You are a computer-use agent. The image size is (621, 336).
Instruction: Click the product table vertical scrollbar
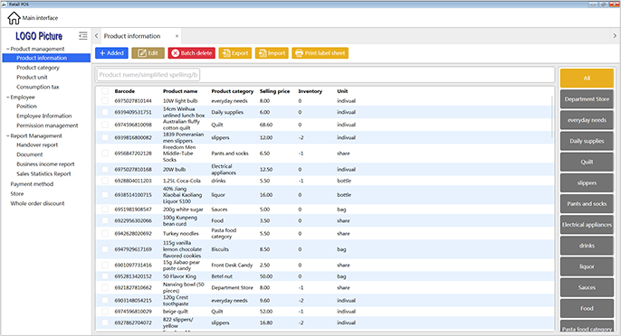coord(552,117)
